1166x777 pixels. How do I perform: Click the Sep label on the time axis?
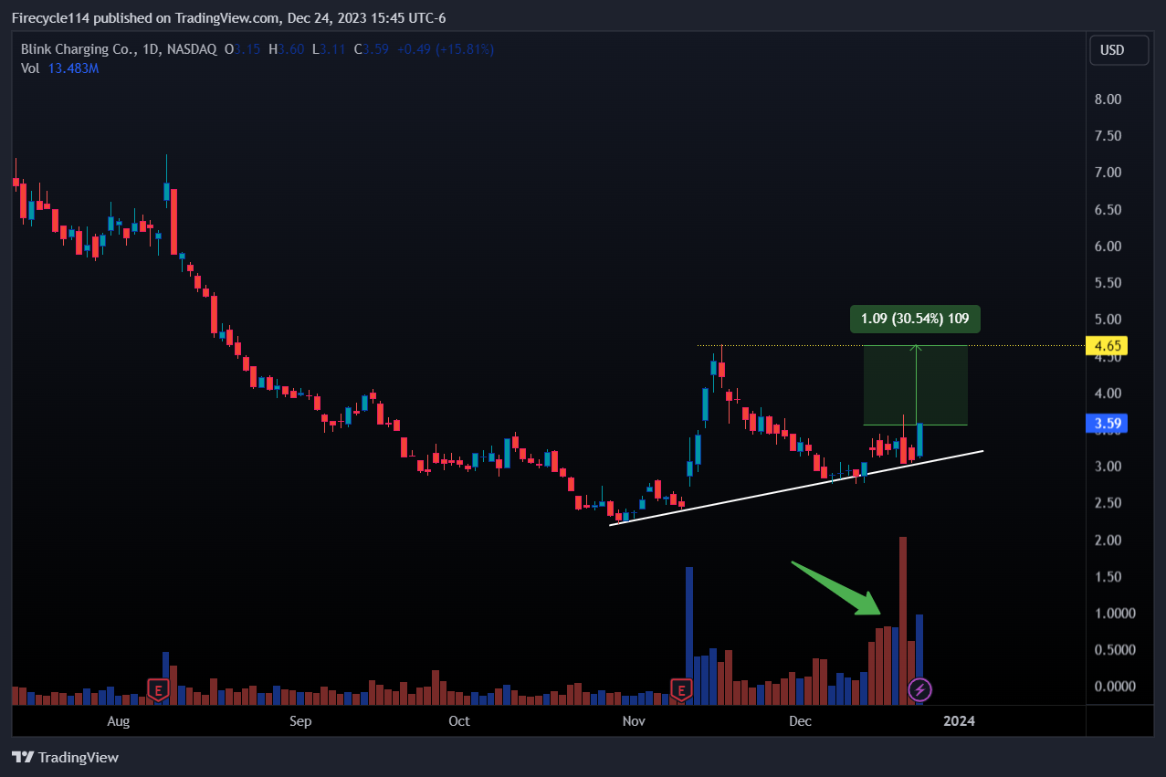(299, 721)
